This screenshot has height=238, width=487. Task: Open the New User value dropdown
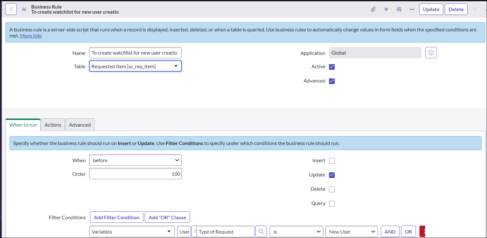tap(352, 232)
